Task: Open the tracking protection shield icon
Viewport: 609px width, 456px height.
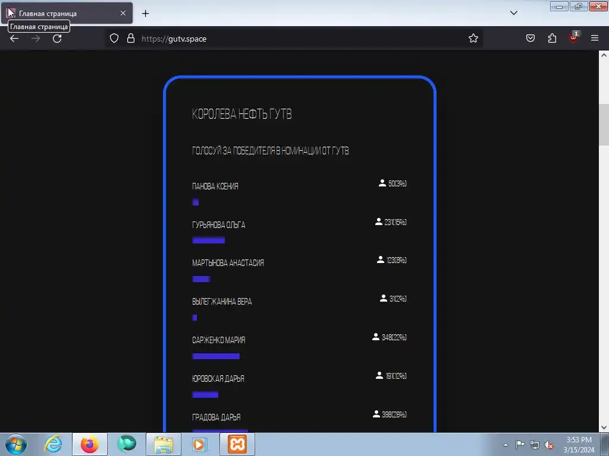Action: pyautogui.click(x=114, y=39)
